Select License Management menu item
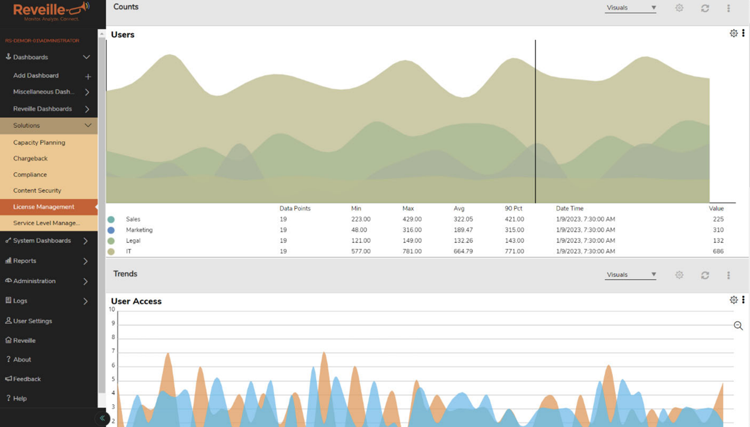Image resolution: width=750 pixels, height=427 pixels. click(x=49, y=207)
